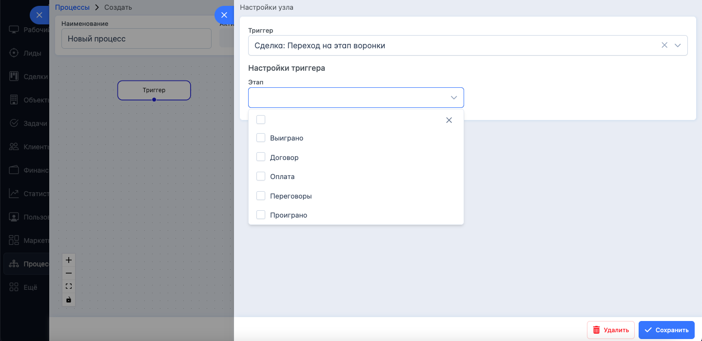Image resolution: width=702 pixels, height=341 pixels.
Task: Go to the Процессы breadcrumb link
Action: pyautogui.click(x=72, y=7)
